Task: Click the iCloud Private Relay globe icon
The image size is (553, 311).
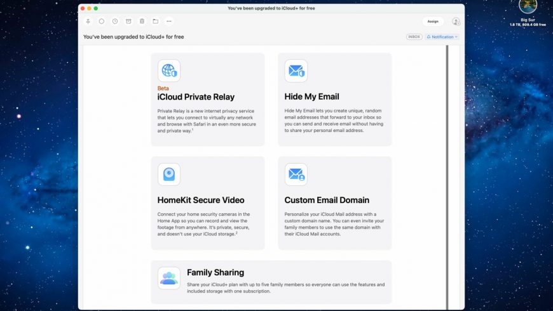Action: pos(169,70)
